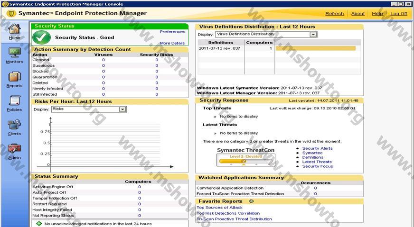Screen dimensions: 414x227
Task: Click the Definitions column header
Action: pyautogui.click(x=221, y=43)
